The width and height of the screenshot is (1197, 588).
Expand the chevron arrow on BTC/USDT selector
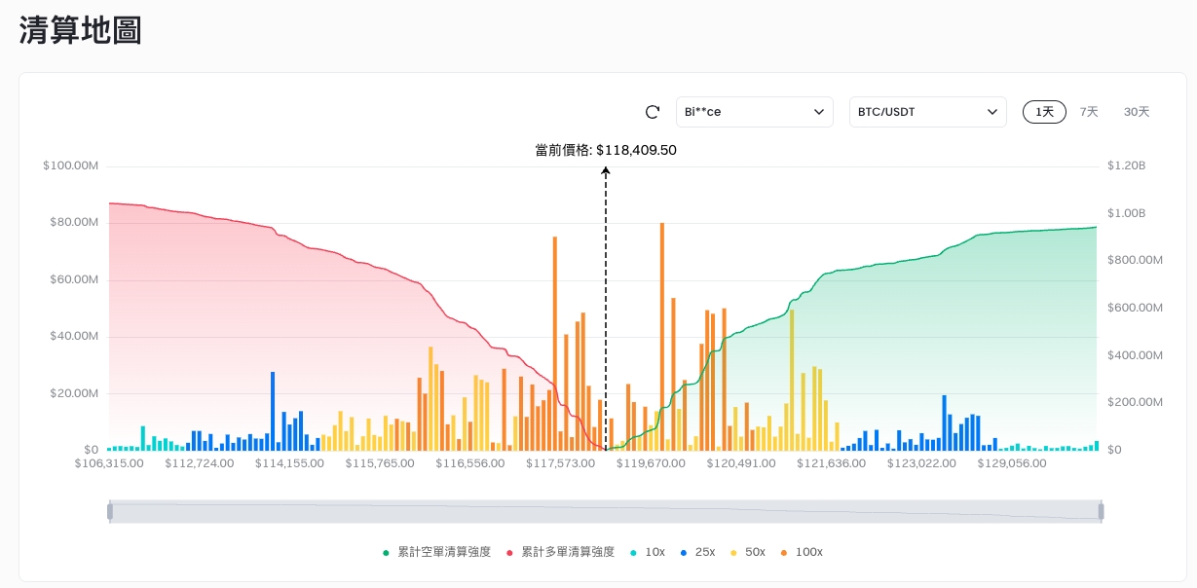992,112
